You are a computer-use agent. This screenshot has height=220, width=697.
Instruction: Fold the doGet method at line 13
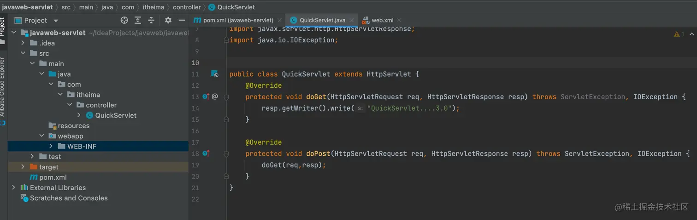coord(226,97)
